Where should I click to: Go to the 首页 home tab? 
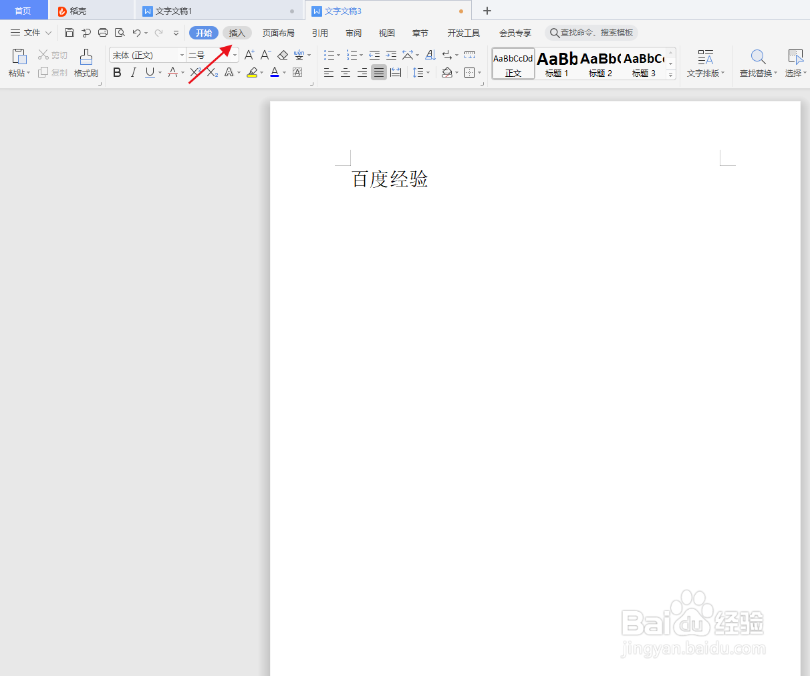click(x=23, y=11)
